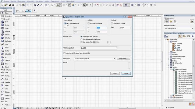The height and width of the screenshot is (109, 195).
Task: Click the Spojit merge button
Action: [x=126, y=74]
